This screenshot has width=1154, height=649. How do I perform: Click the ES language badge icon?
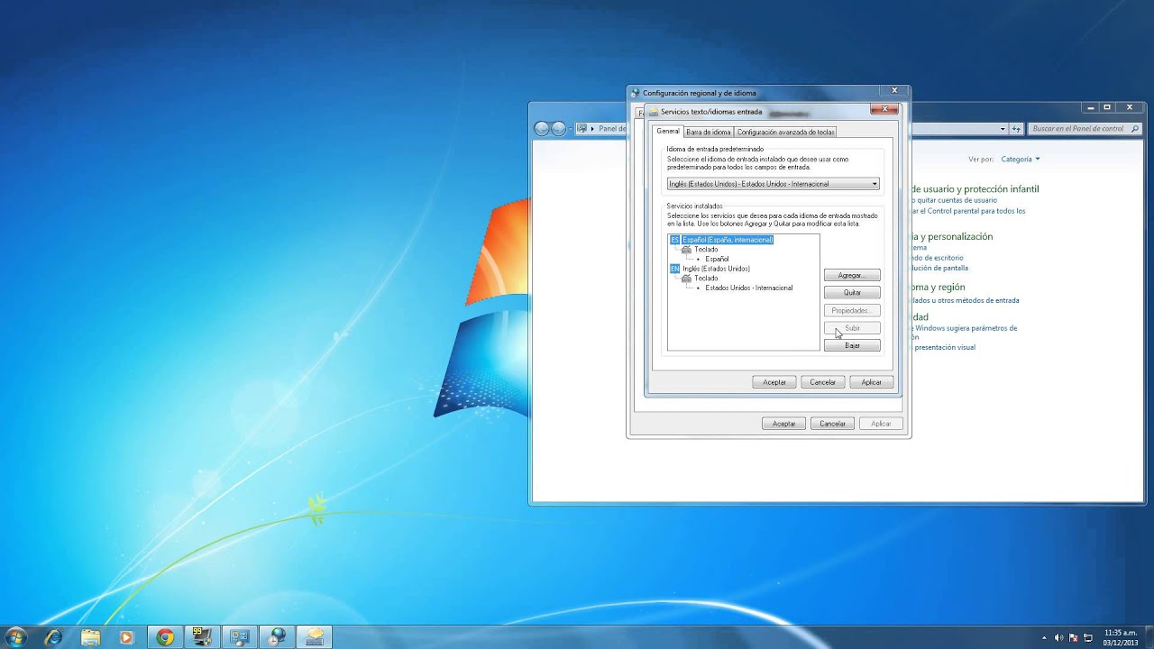[675, 240]
